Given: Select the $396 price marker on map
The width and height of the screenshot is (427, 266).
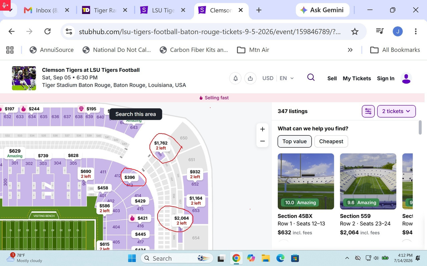Looking at the screenshot, I should point(130,177).
